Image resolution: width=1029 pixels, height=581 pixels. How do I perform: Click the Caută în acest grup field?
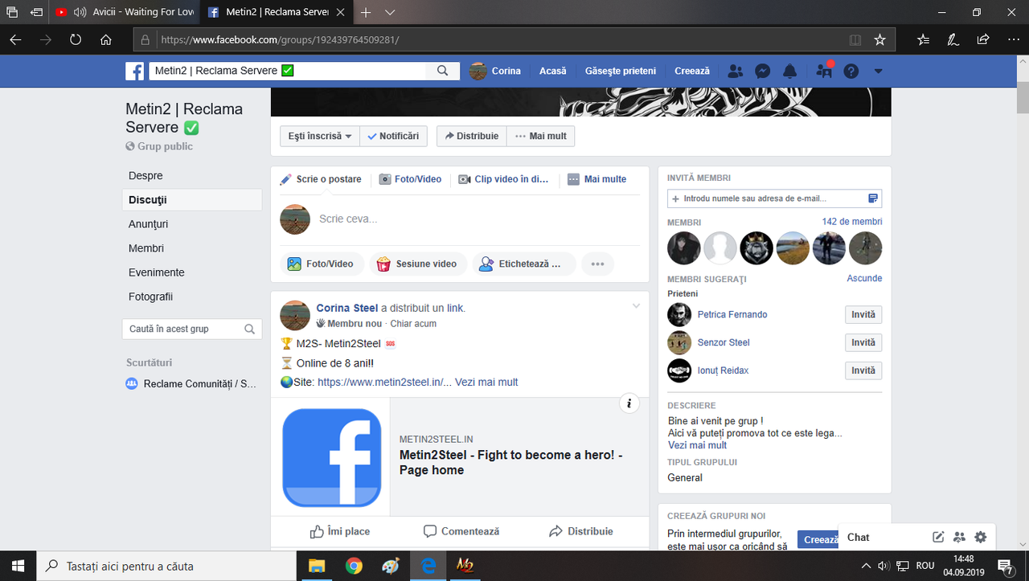[192, 329]
